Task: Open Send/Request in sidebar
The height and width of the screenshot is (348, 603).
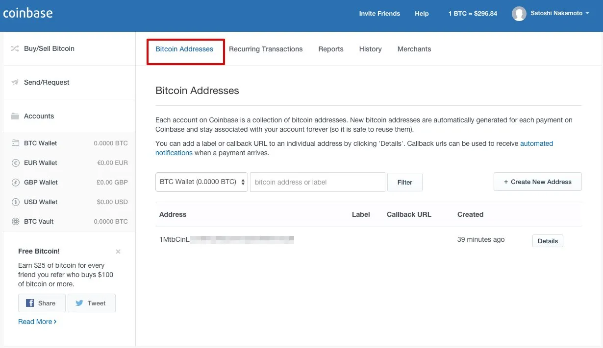Action: (69, 82)
